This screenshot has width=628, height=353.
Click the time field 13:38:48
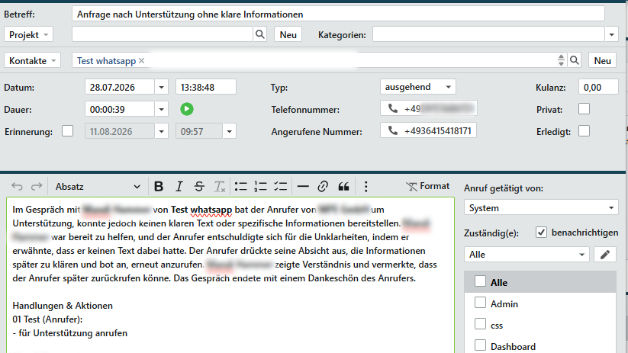(206, 87)
